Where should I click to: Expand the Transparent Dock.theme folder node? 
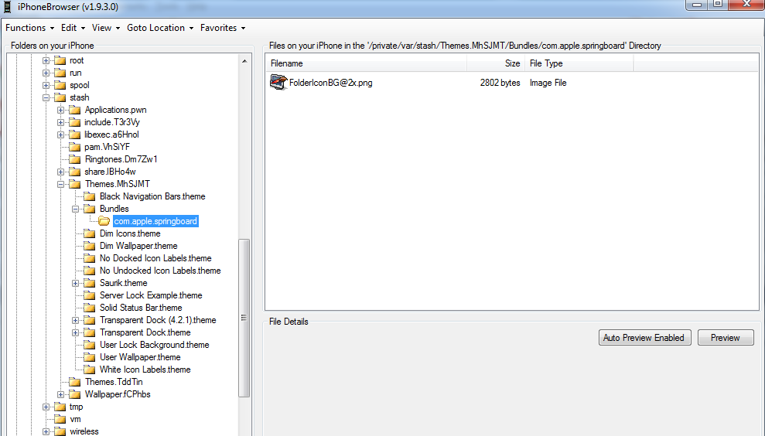(x=76, y=332)
